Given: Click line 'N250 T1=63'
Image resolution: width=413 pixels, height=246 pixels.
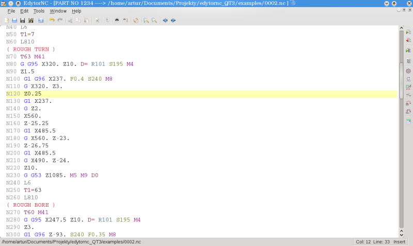Looking at the screenshot, I should pyautogui.click(x=24, y=190).
